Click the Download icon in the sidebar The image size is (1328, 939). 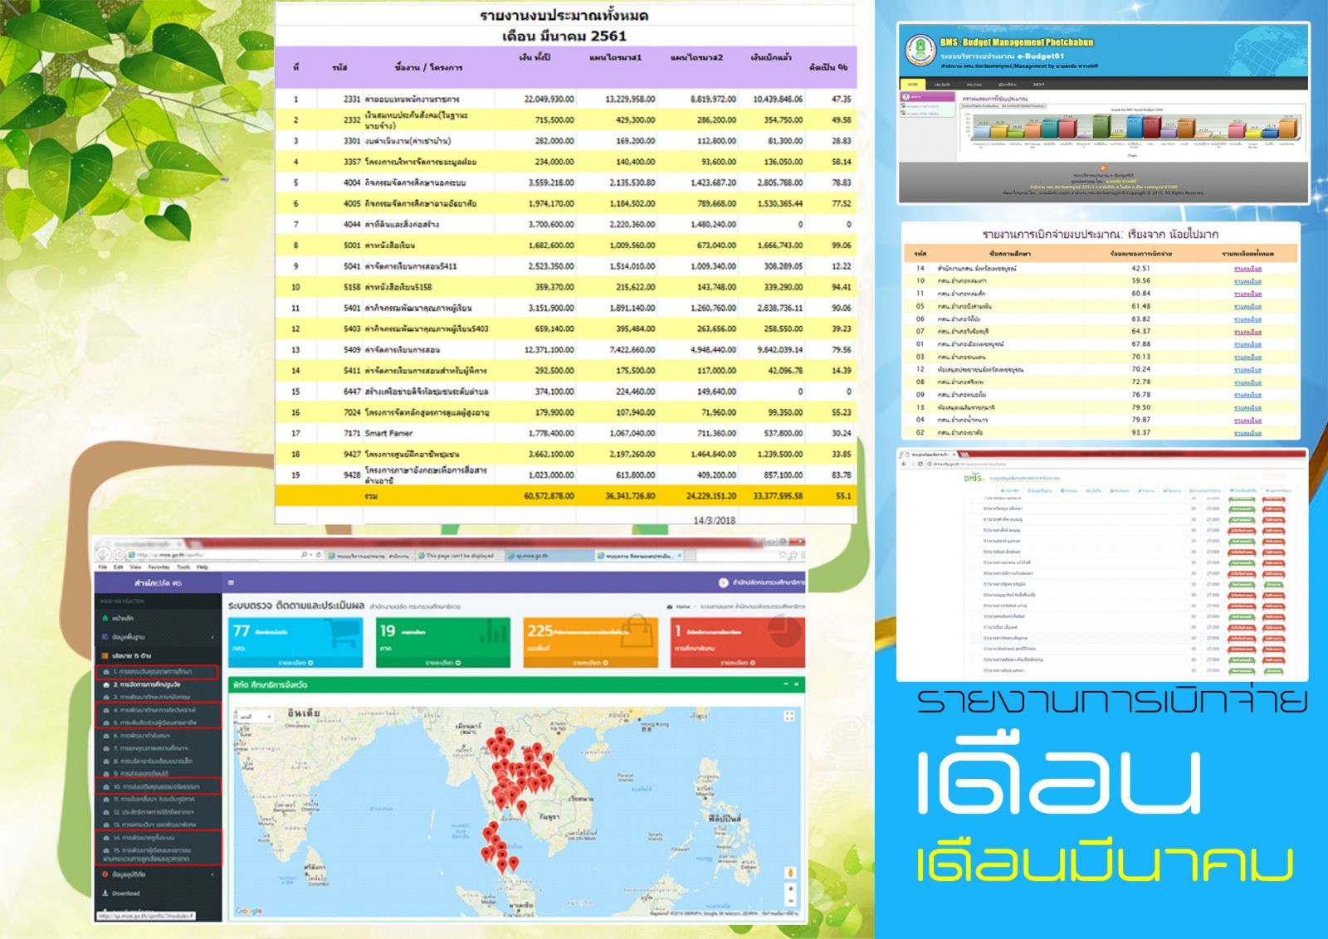106,893
